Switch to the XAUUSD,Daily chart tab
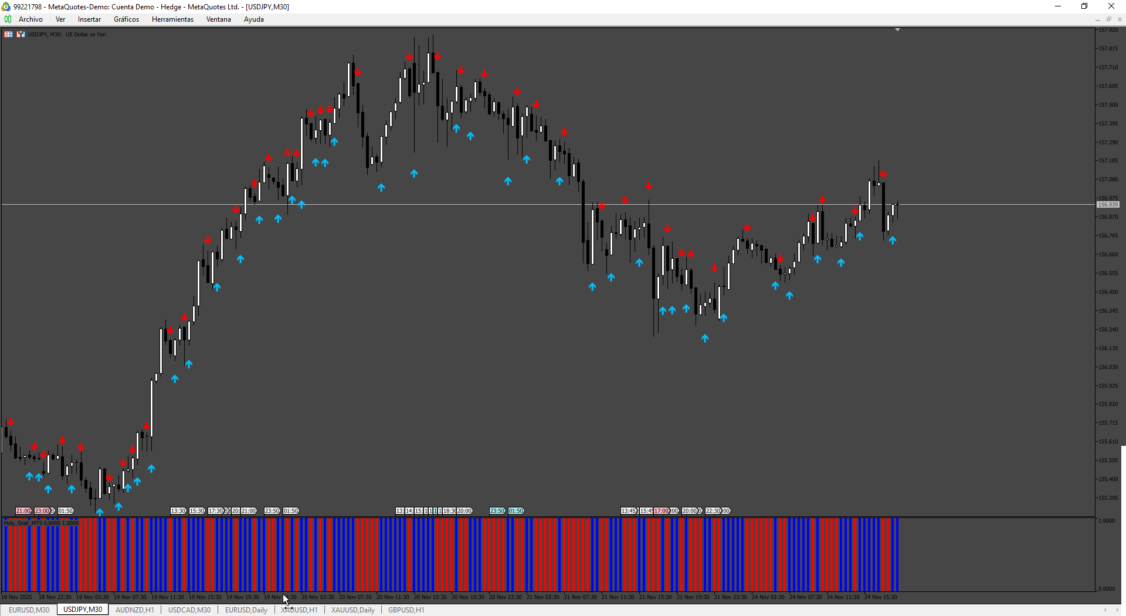Viewport: 1126px width, 616px height. 352,610
